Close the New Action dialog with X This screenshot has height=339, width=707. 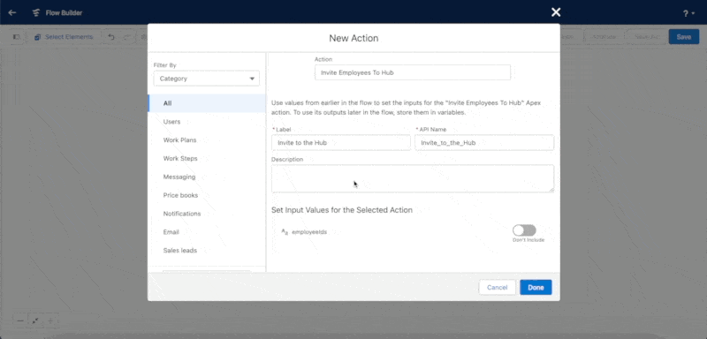click(x=556, y=12)
